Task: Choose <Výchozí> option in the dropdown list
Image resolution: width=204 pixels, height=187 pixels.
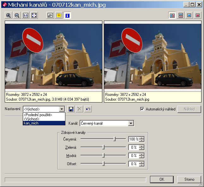Action: (44, 119)
